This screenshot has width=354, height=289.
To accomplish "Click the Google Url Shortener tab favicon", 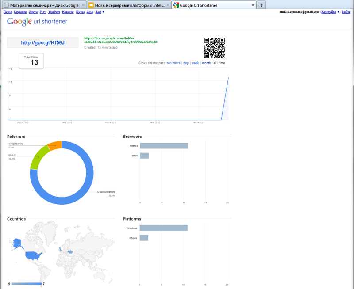I will [x=176, y=5].
